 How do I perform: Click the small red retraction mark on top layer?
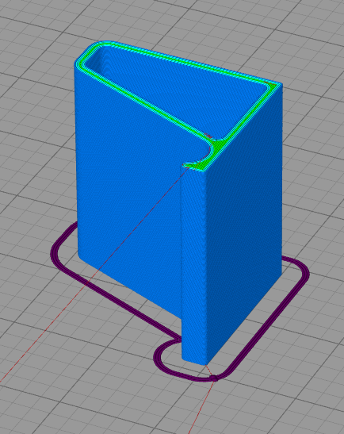point(208,136)
